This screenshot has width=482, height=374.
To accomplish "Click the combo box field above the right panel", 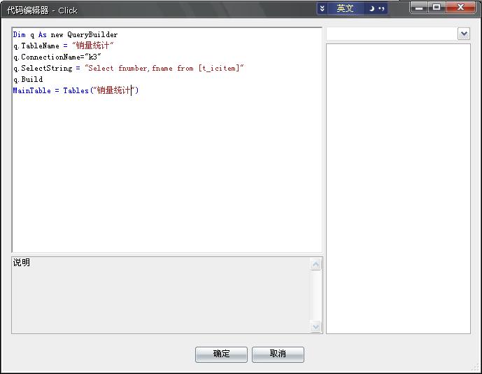I will point(392,34).
